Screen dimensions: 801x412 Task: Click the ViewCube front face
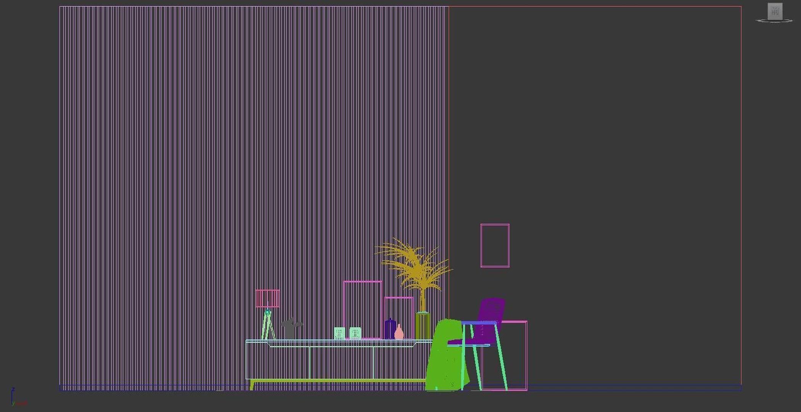[x=775, y=11]
